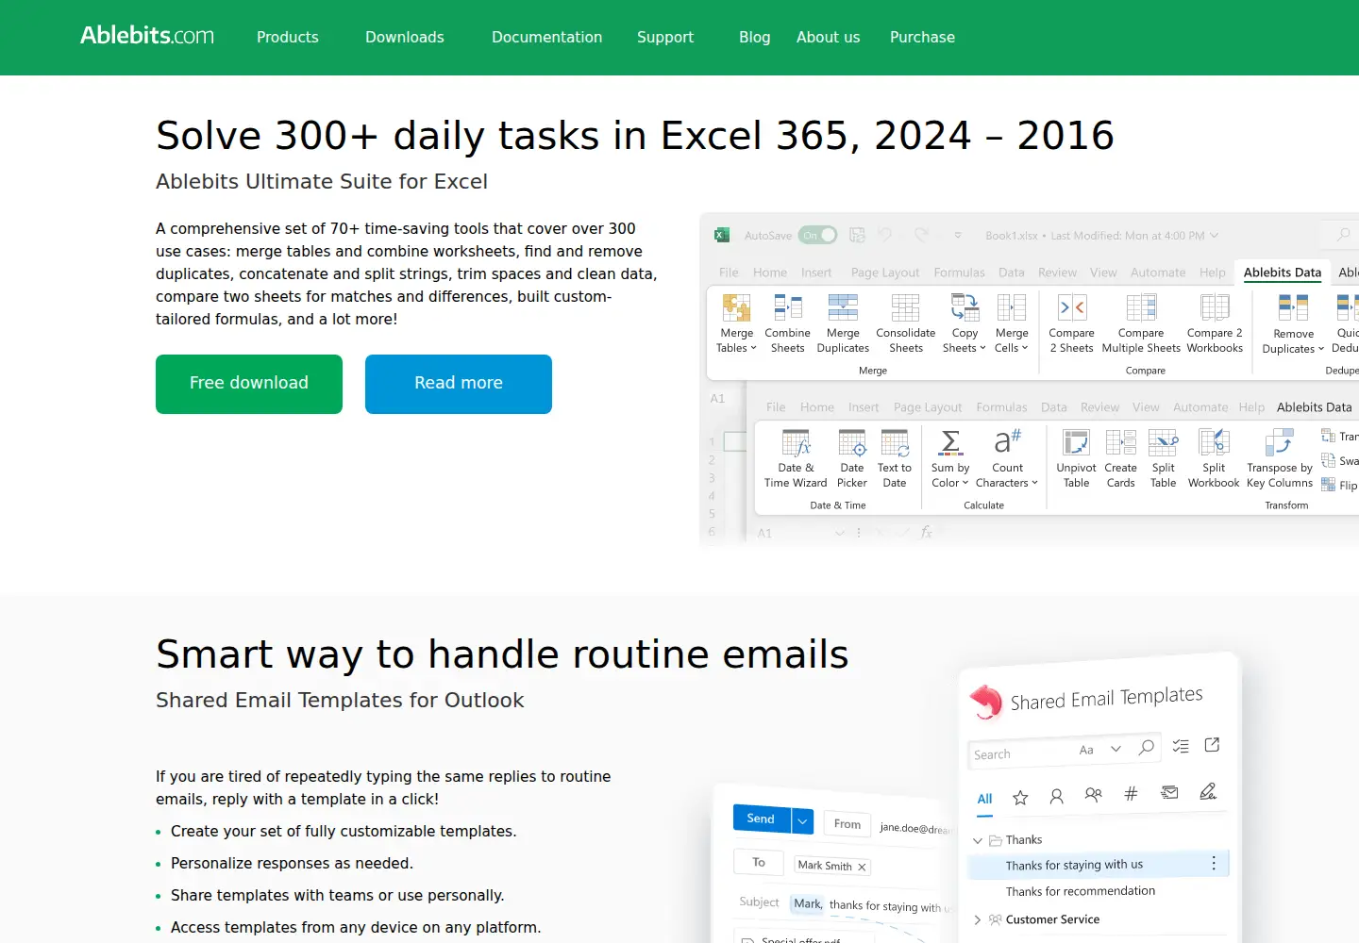Screen dimensions: 1359x943
Task: Open the pop-out icon in templates panel
Action: coord(1213,745)
